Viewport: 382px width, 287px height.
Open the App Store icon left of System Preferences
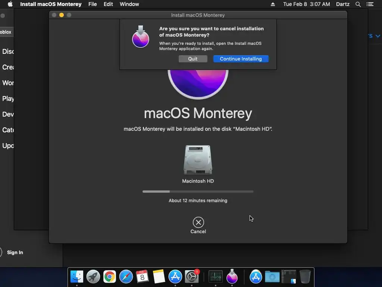[x=175, y=277]
